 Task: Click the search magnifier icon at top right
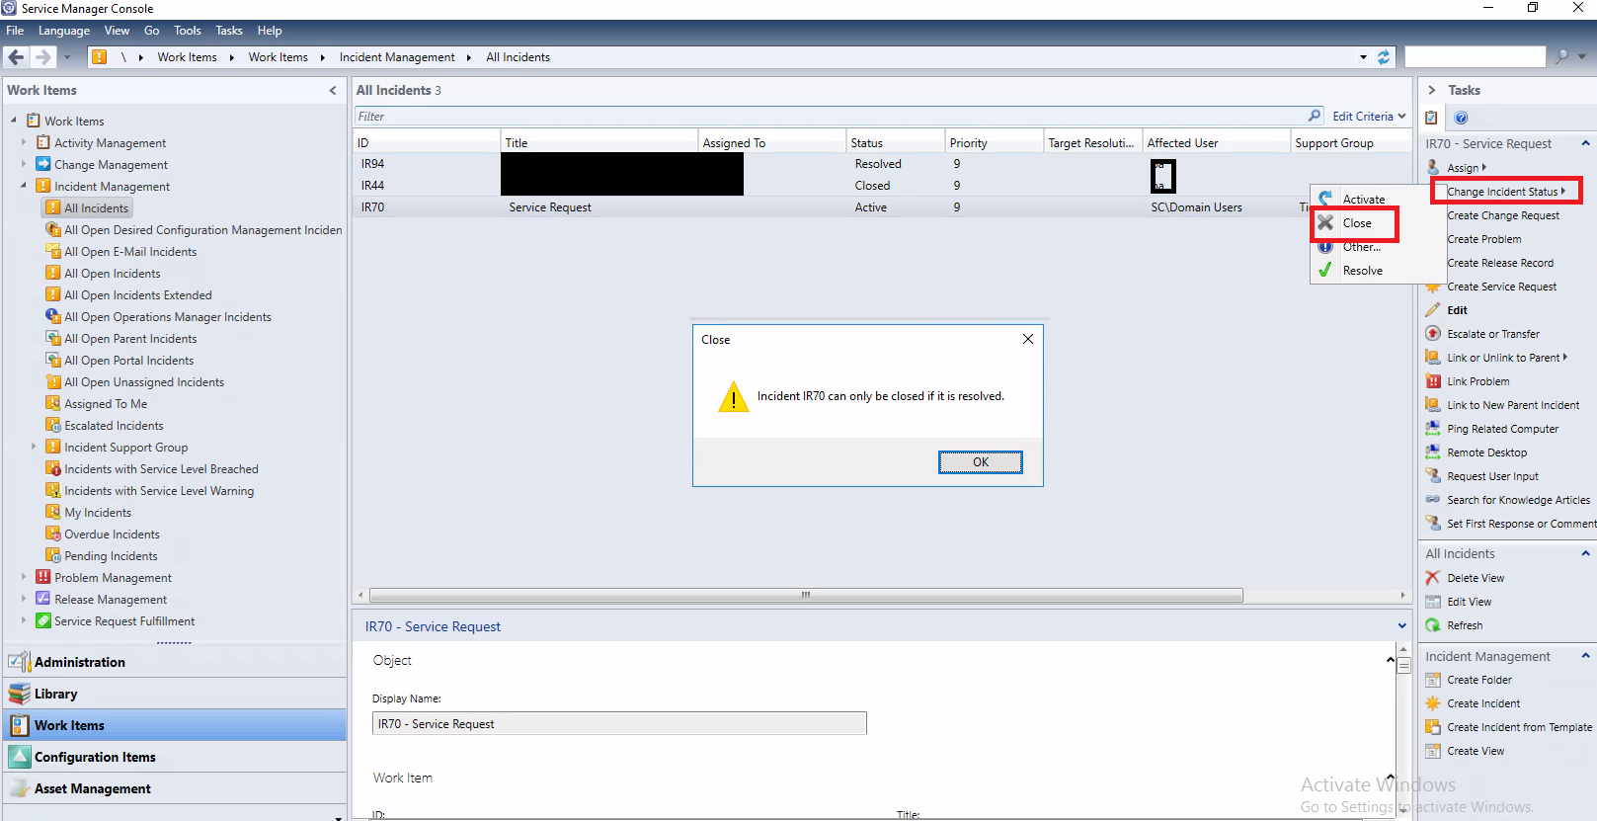1561,57
